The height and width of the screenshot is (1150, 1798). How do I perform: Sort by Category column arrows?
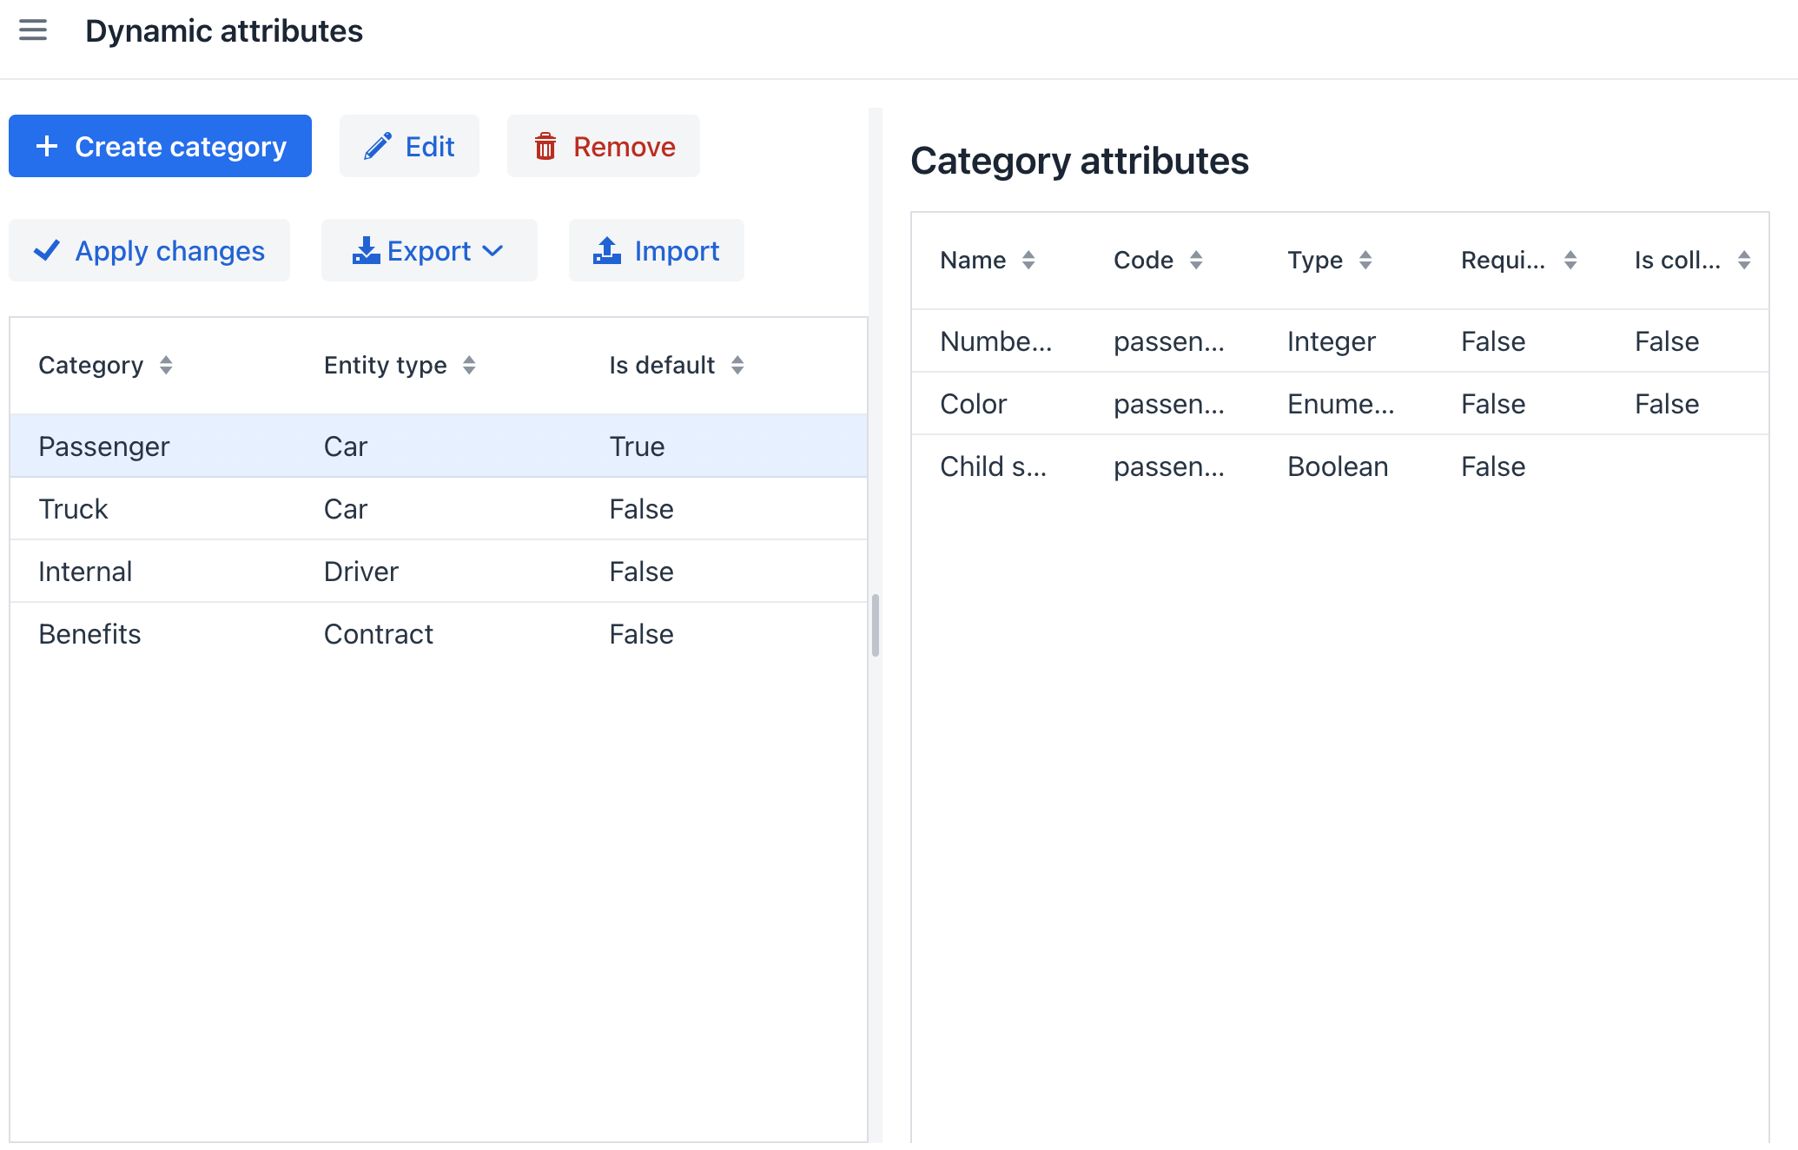coord(166,365)
